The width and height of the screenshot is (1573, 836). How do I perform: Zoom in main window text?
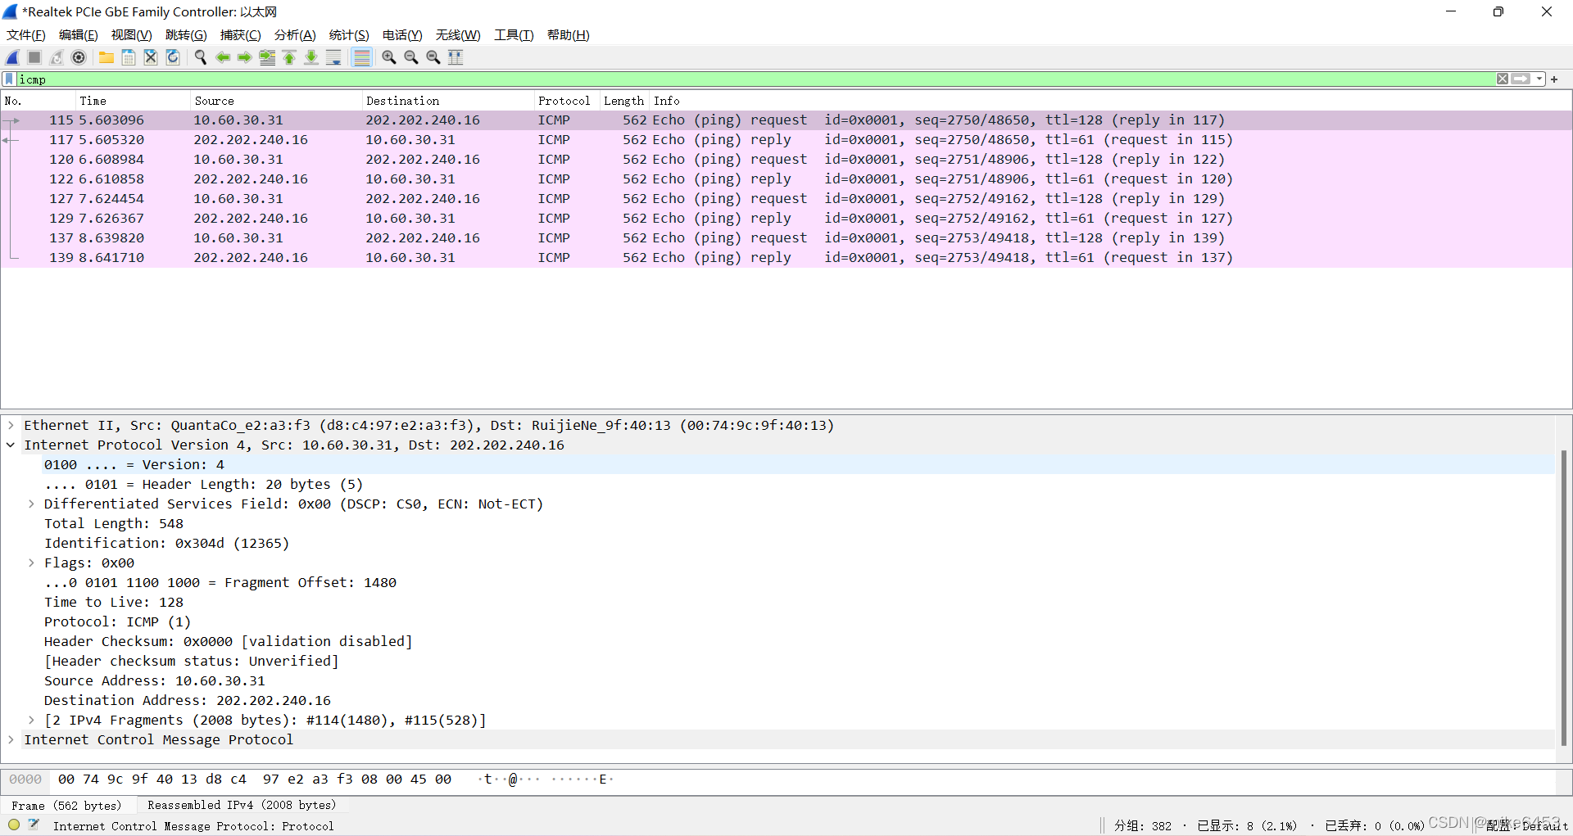click(x=389, y=57)
